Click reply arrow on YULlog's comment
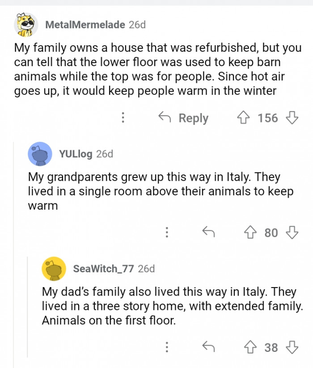This screenshot has width=313, height=368. point(209,233)
